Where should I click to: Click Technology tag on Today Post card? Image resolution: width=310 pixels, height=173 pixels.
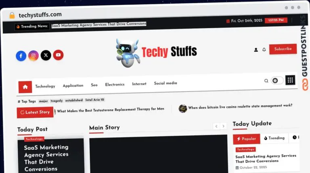pos(34,139)
